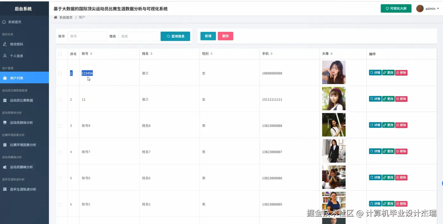Click 更改 for 账号8 row
Screen dimensions: 443x224
tap(388, 125)
